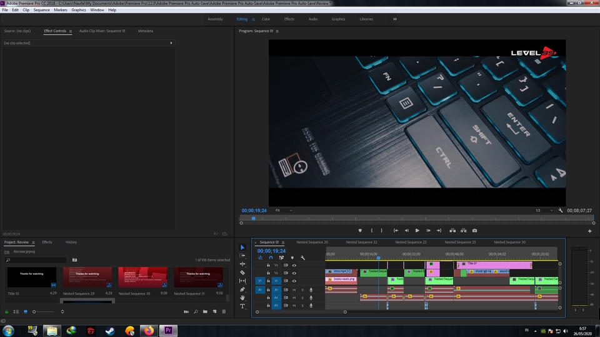Screen dimensions: 600x337
Task: Show more workspaces overflow chevrons
Action: pyautogui.click(x=394, y=19)
